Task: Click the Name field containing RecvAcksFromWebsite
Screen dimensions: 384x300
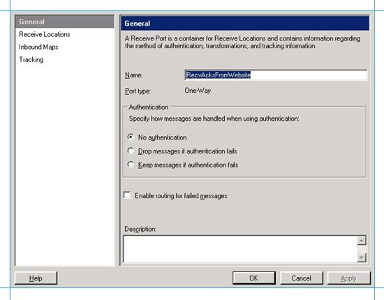Action: [276, 75]
